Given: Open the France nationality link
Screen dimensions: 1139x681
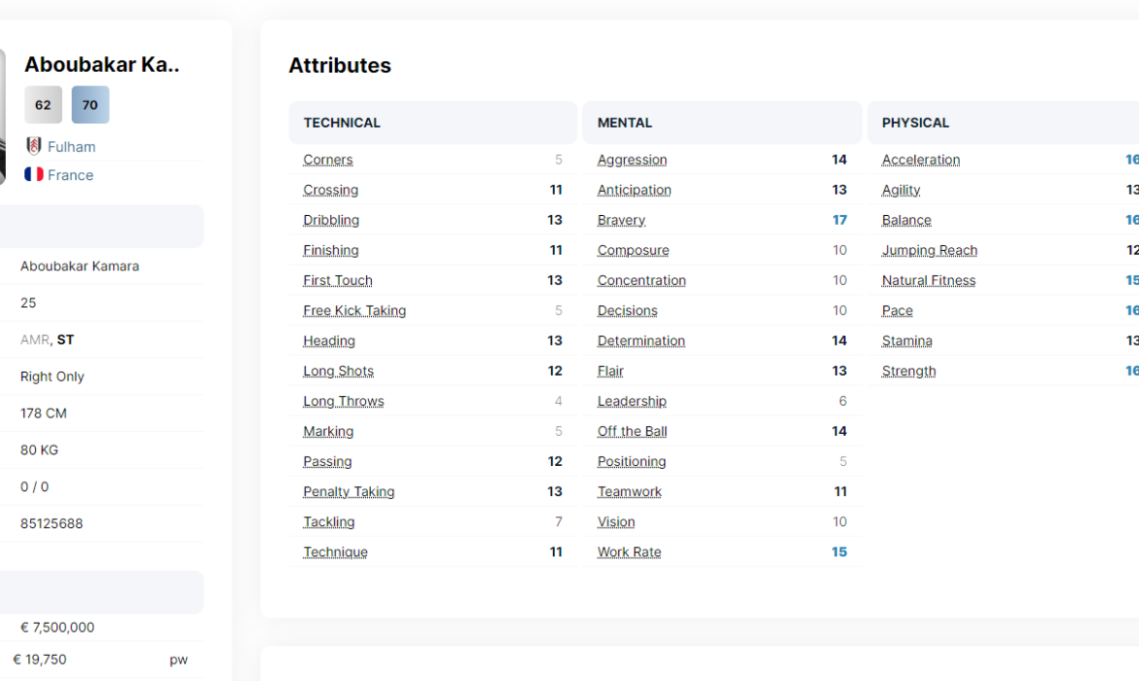Looking at the screenshot, I should pyautogui.click(x=70, y=175).
